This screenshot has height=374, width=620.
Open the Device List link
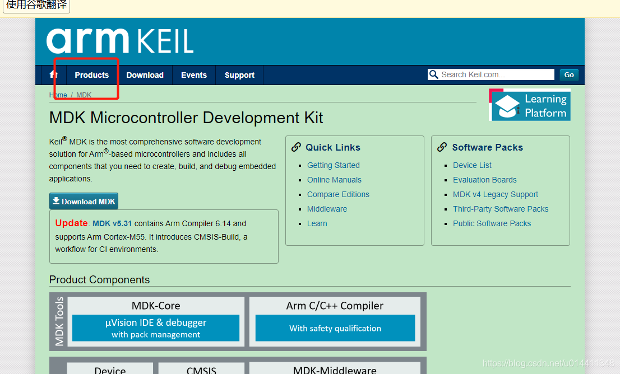pos(472,165)
